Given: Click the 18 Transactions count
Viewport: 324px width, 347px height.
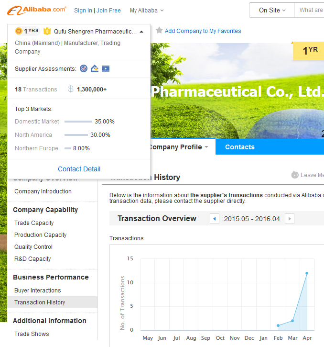Looking at the screenshot, I should [36, 90].
